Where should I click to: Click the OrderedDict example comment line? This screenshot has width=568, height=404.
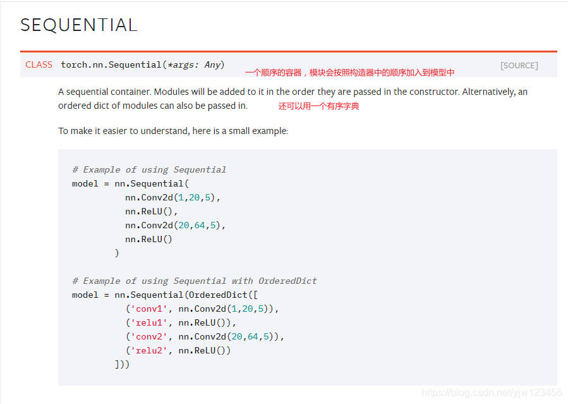[195, 281]
